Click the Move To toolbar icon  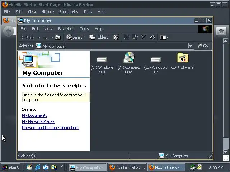[126, 37]
